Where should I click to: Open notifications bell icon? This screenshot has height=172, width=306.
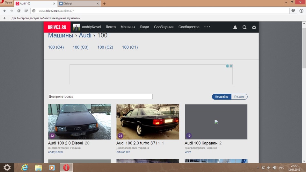[235, 27]
